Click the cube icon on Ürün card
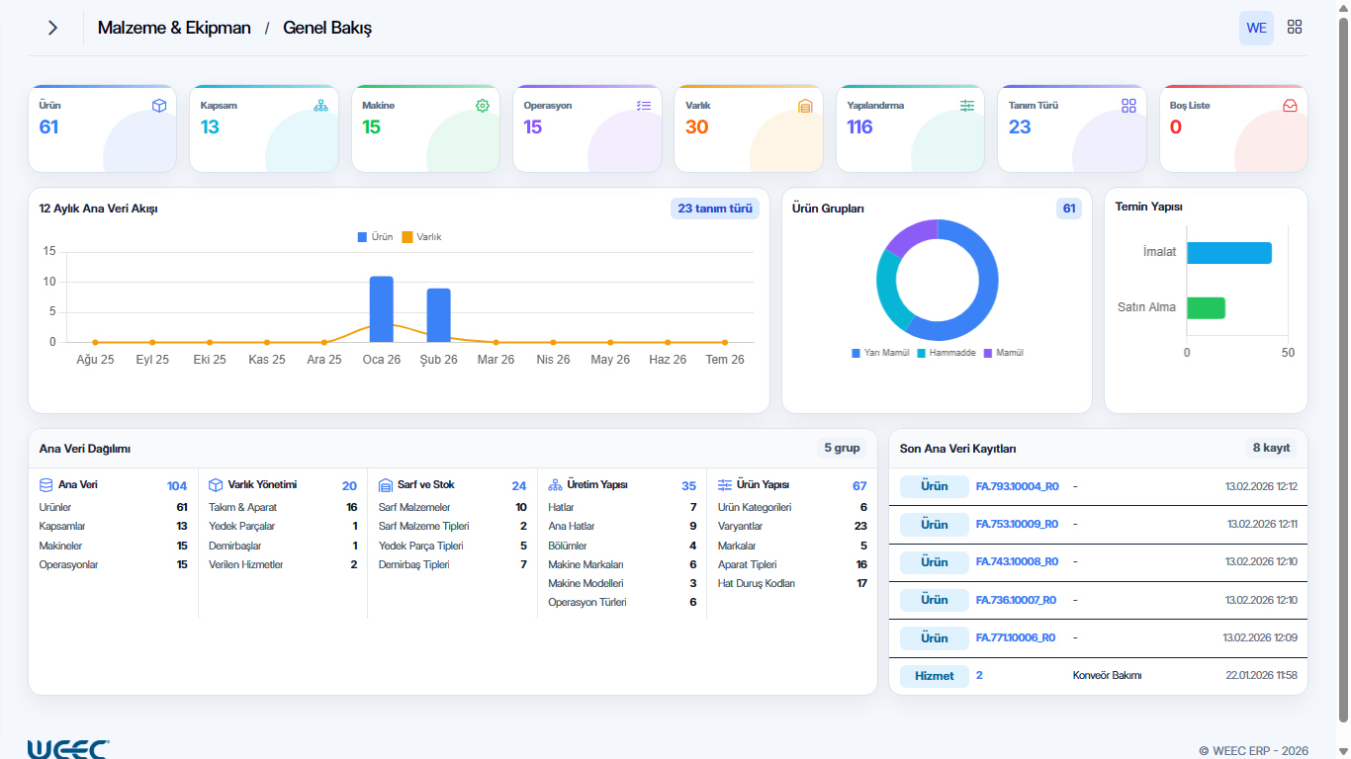This screenshot has height=759, width=1351. 159,106
